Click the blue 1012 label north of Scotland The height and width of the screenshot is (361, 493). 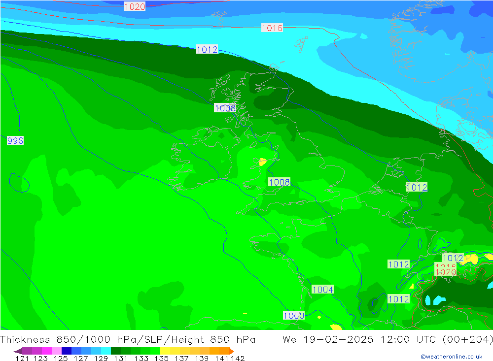207,49
